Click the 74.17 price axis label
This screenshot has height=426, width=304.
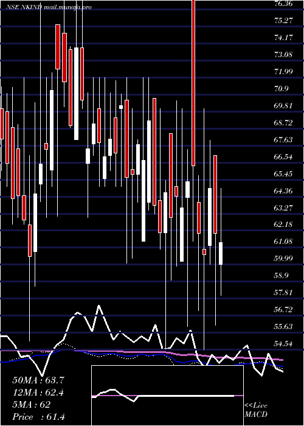283,38
